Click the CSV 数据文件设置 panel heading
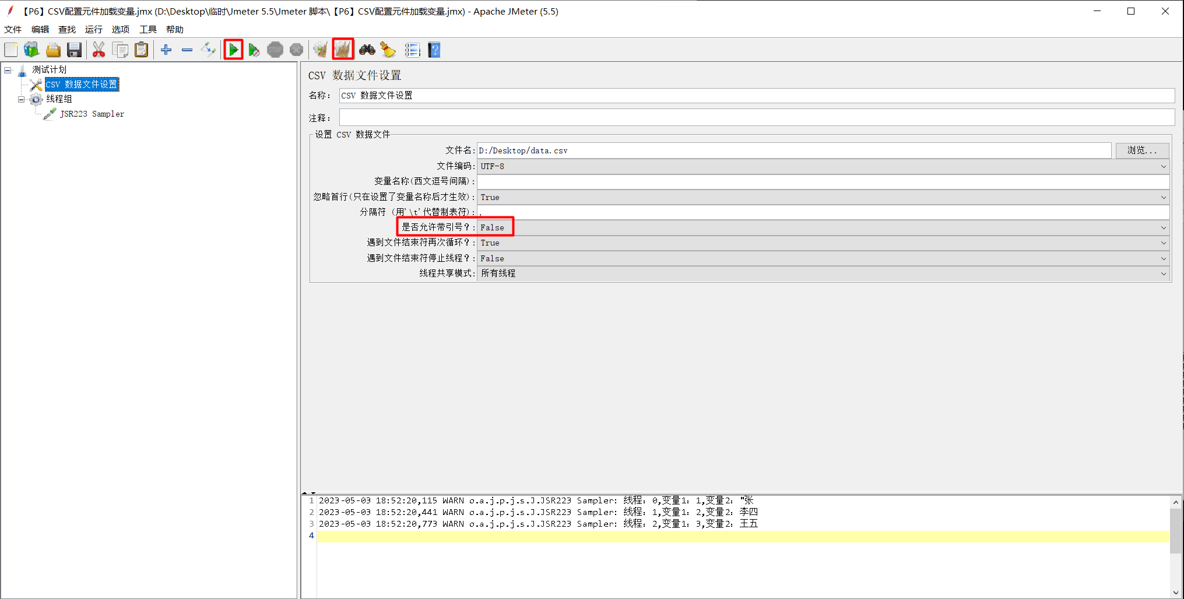The width and height of the screenshot is (1184, 599). coord(354,75)
